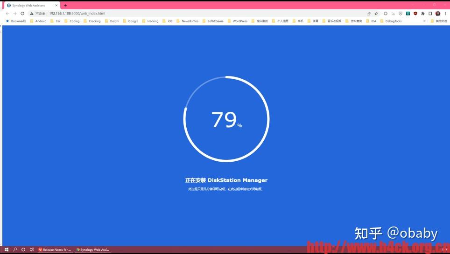Open the News&Infos bookmark folder
Screen dimensions: 450x254
coord(187,21)
